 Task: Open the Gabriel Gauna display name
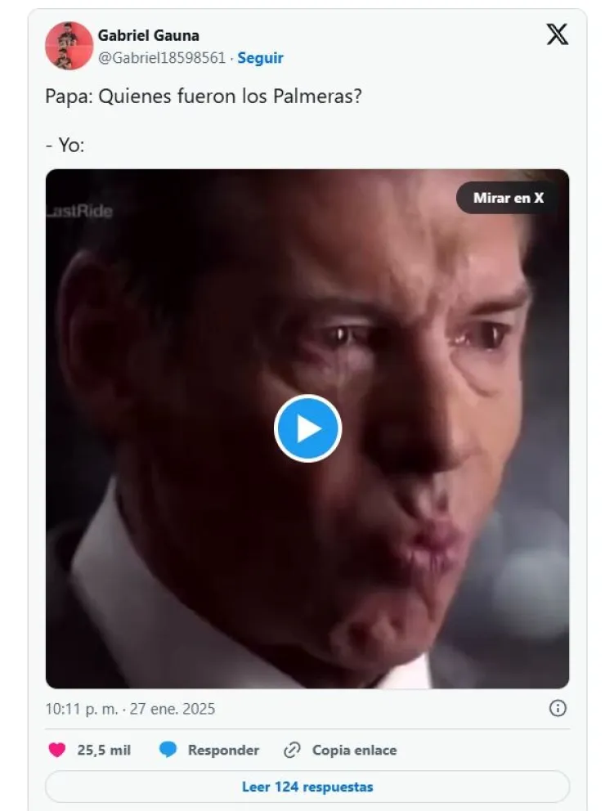coord(148,35)
